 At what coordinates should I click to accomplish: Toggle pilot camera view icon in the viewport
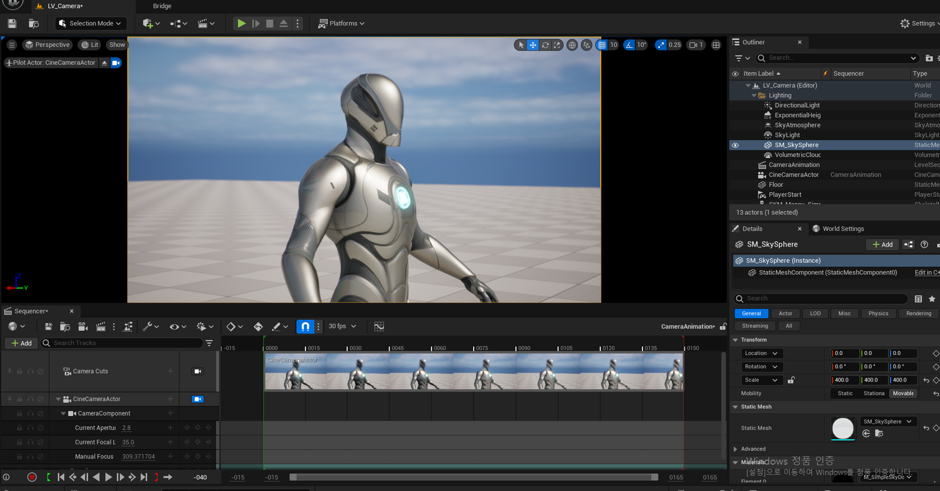pos(116,62)
